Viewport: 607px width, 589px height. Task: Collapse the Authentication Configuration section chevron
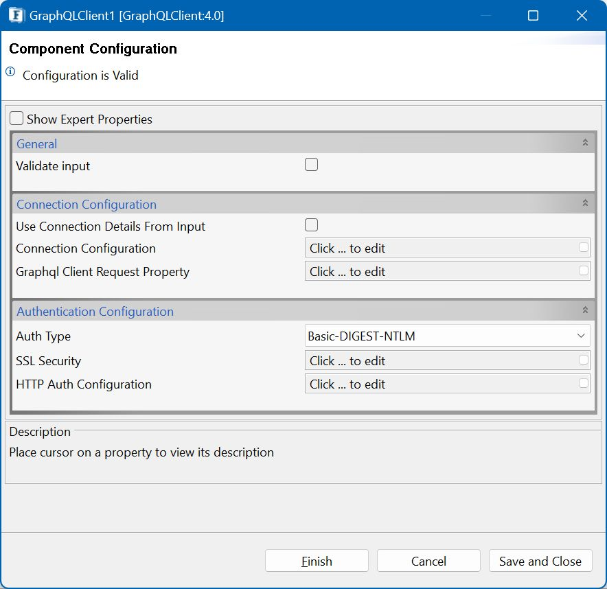[x=585, y=310]
